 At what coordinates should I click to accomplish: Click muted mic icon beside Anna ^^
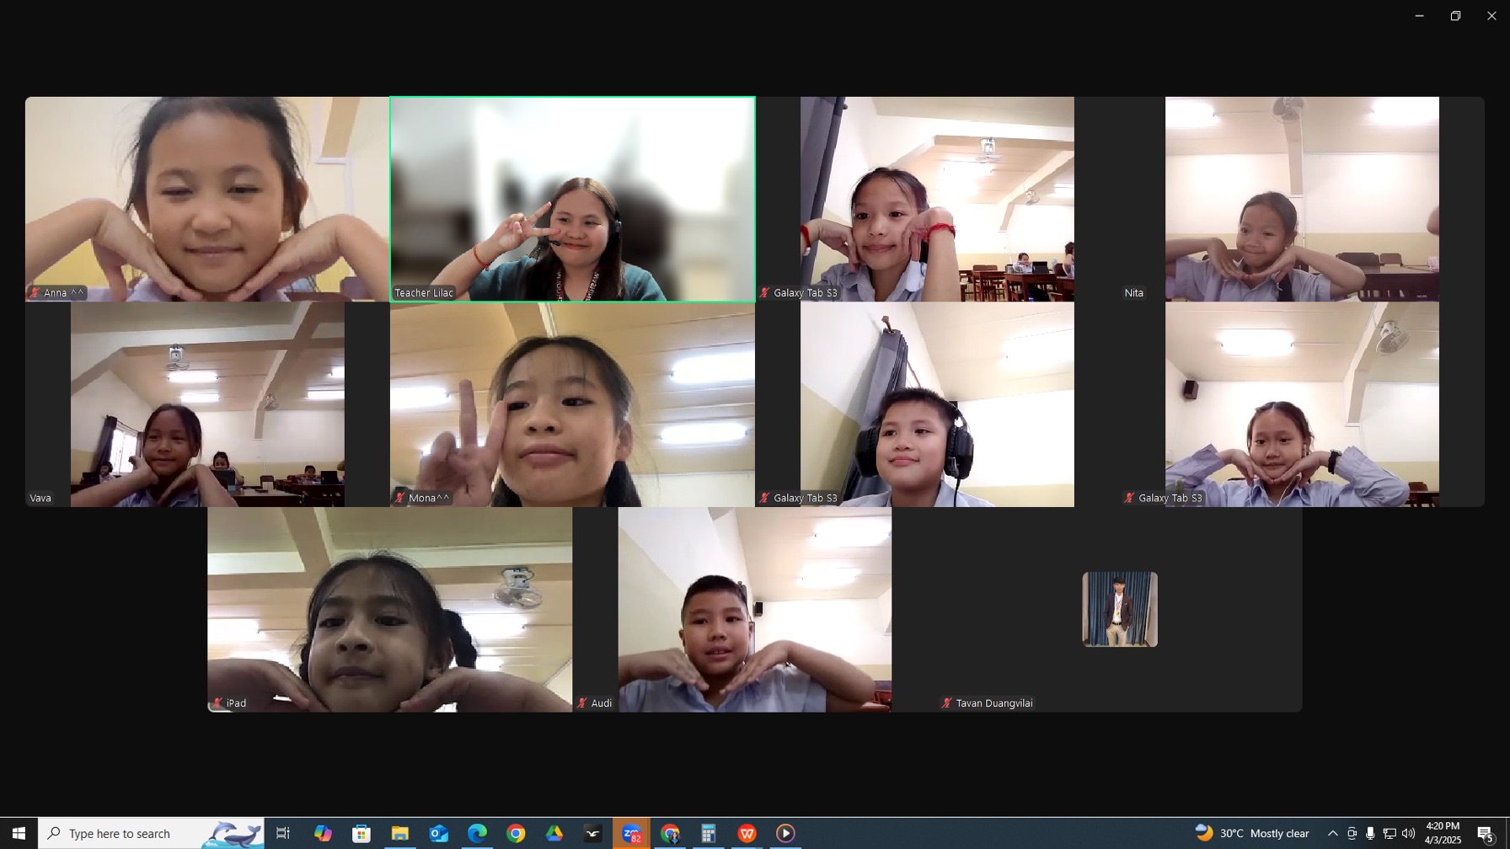(x=35, y=293)
